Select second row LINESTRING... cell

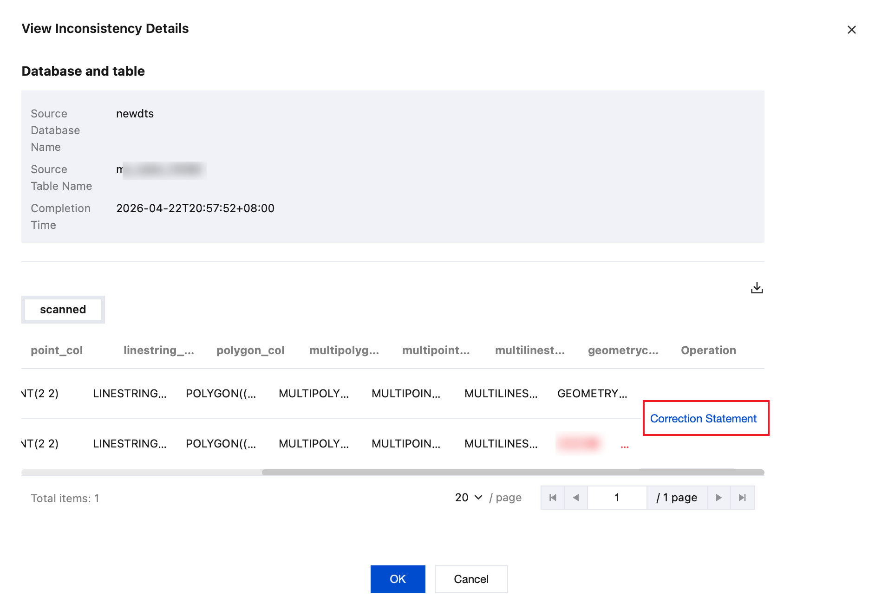coord(130,444)
